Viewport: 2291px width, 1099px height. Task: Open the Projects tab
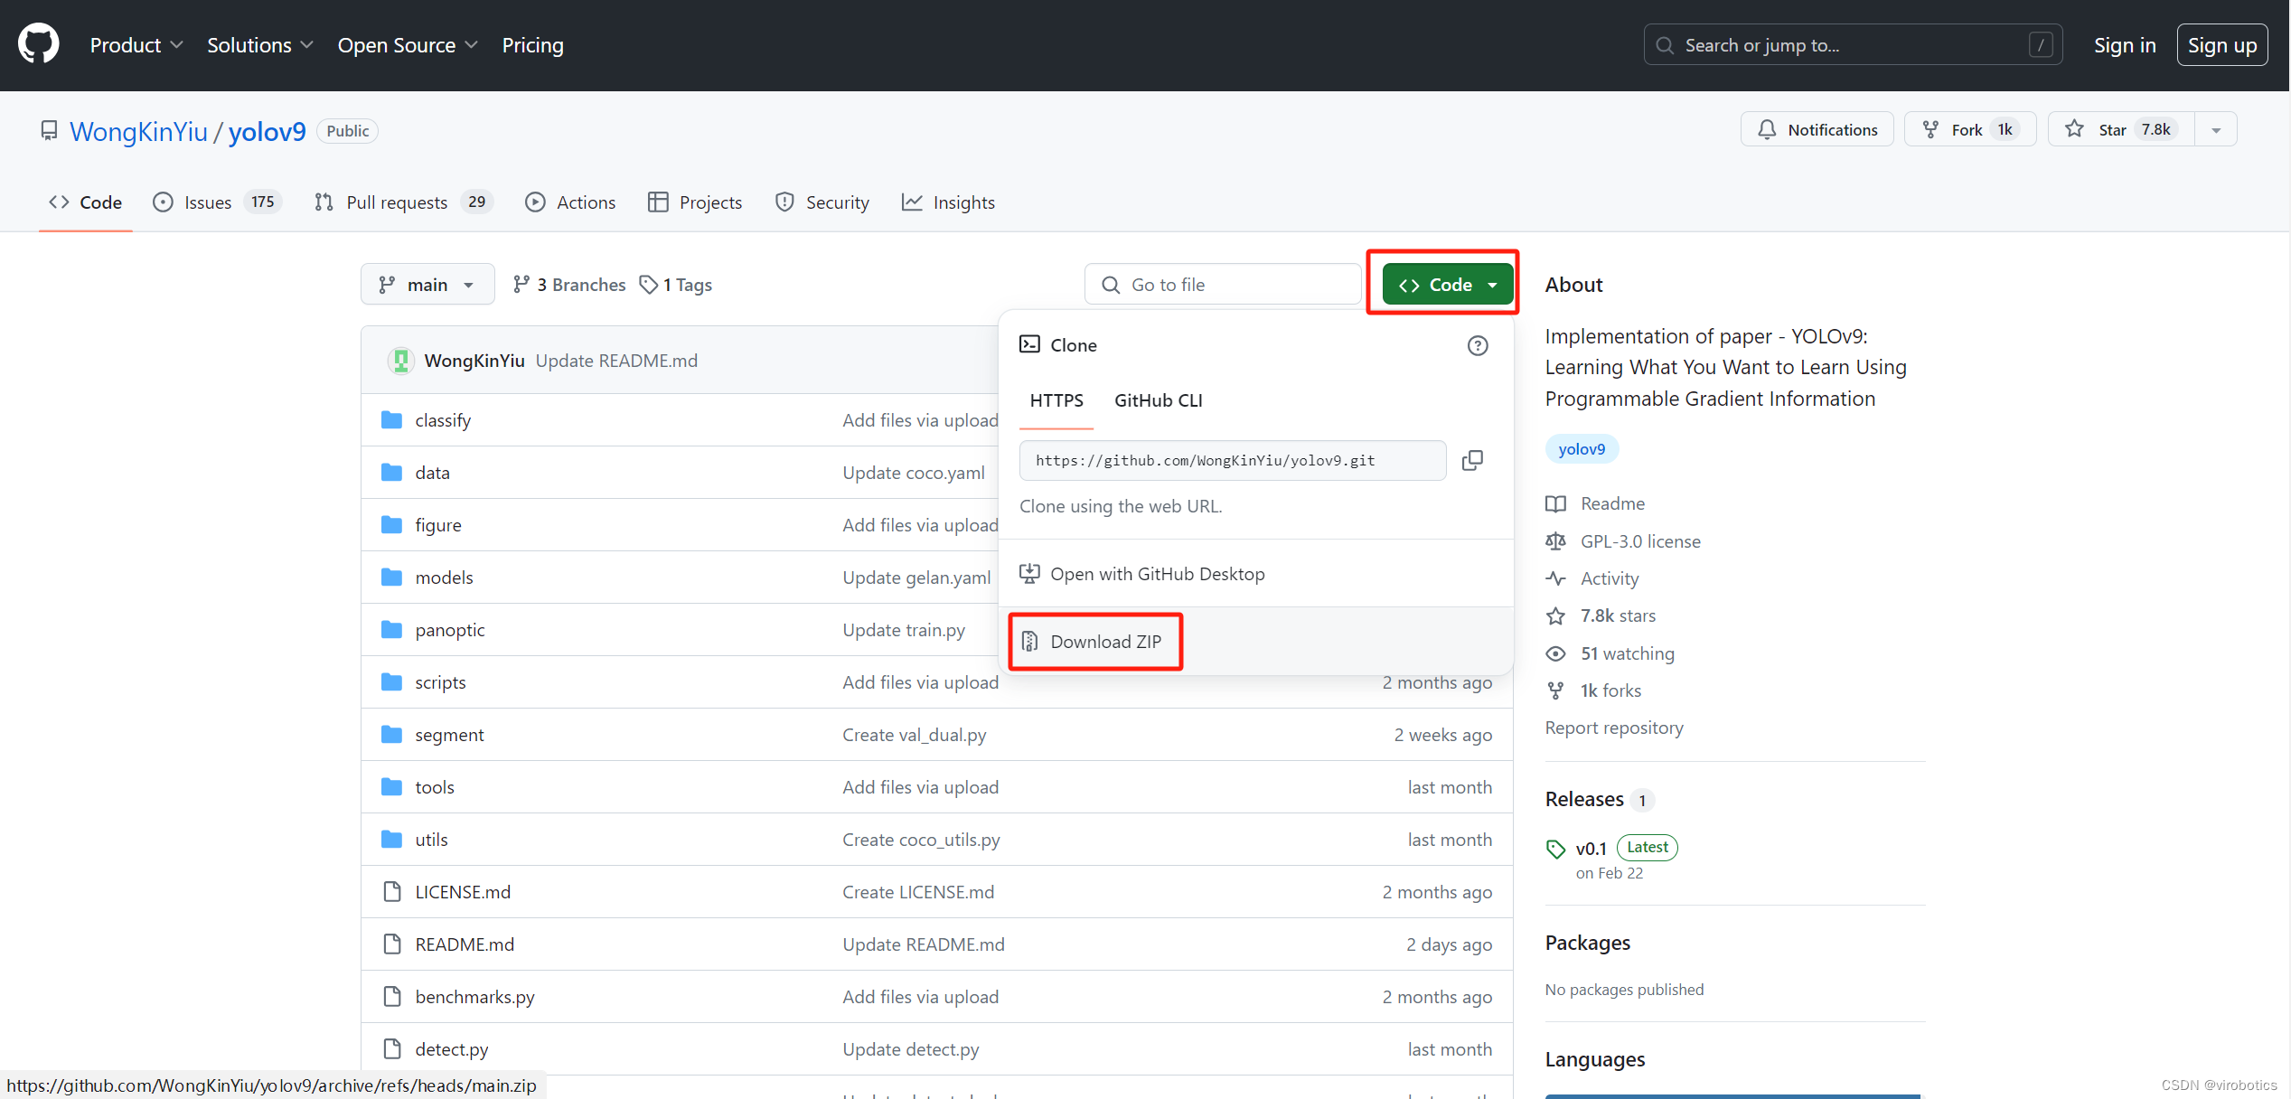(695, 202)
